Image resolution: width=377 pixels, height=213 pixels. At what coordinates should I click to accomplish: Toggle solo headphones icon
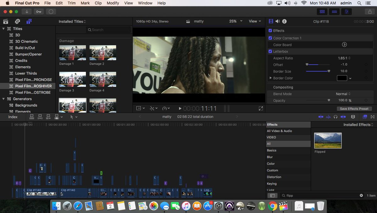pyautogui.click(x=336, y=117)
